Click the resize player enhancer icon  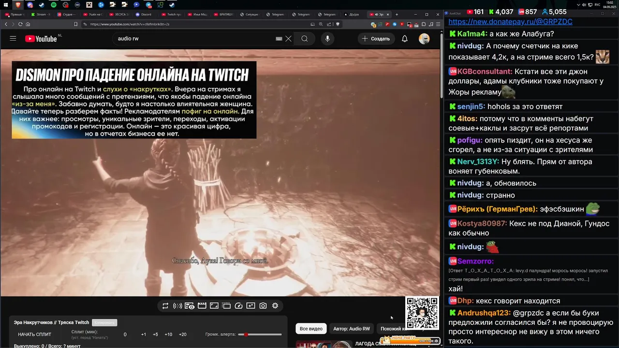[214, 306]
